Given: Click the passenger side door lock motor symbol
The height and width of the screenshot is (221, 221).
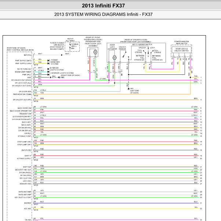Looking at the screenshot, I should pyautogui.click(x=95, y=52).
